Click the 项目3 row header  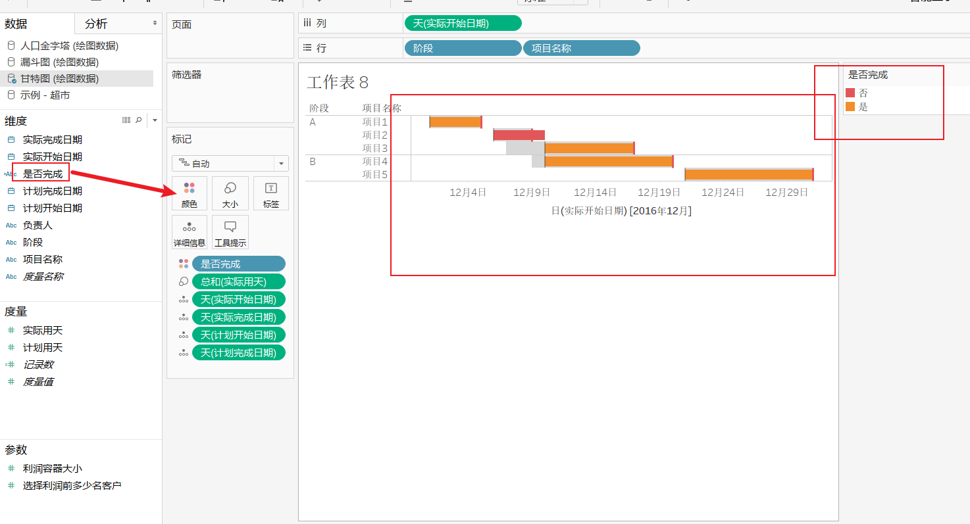click(375, 148)
